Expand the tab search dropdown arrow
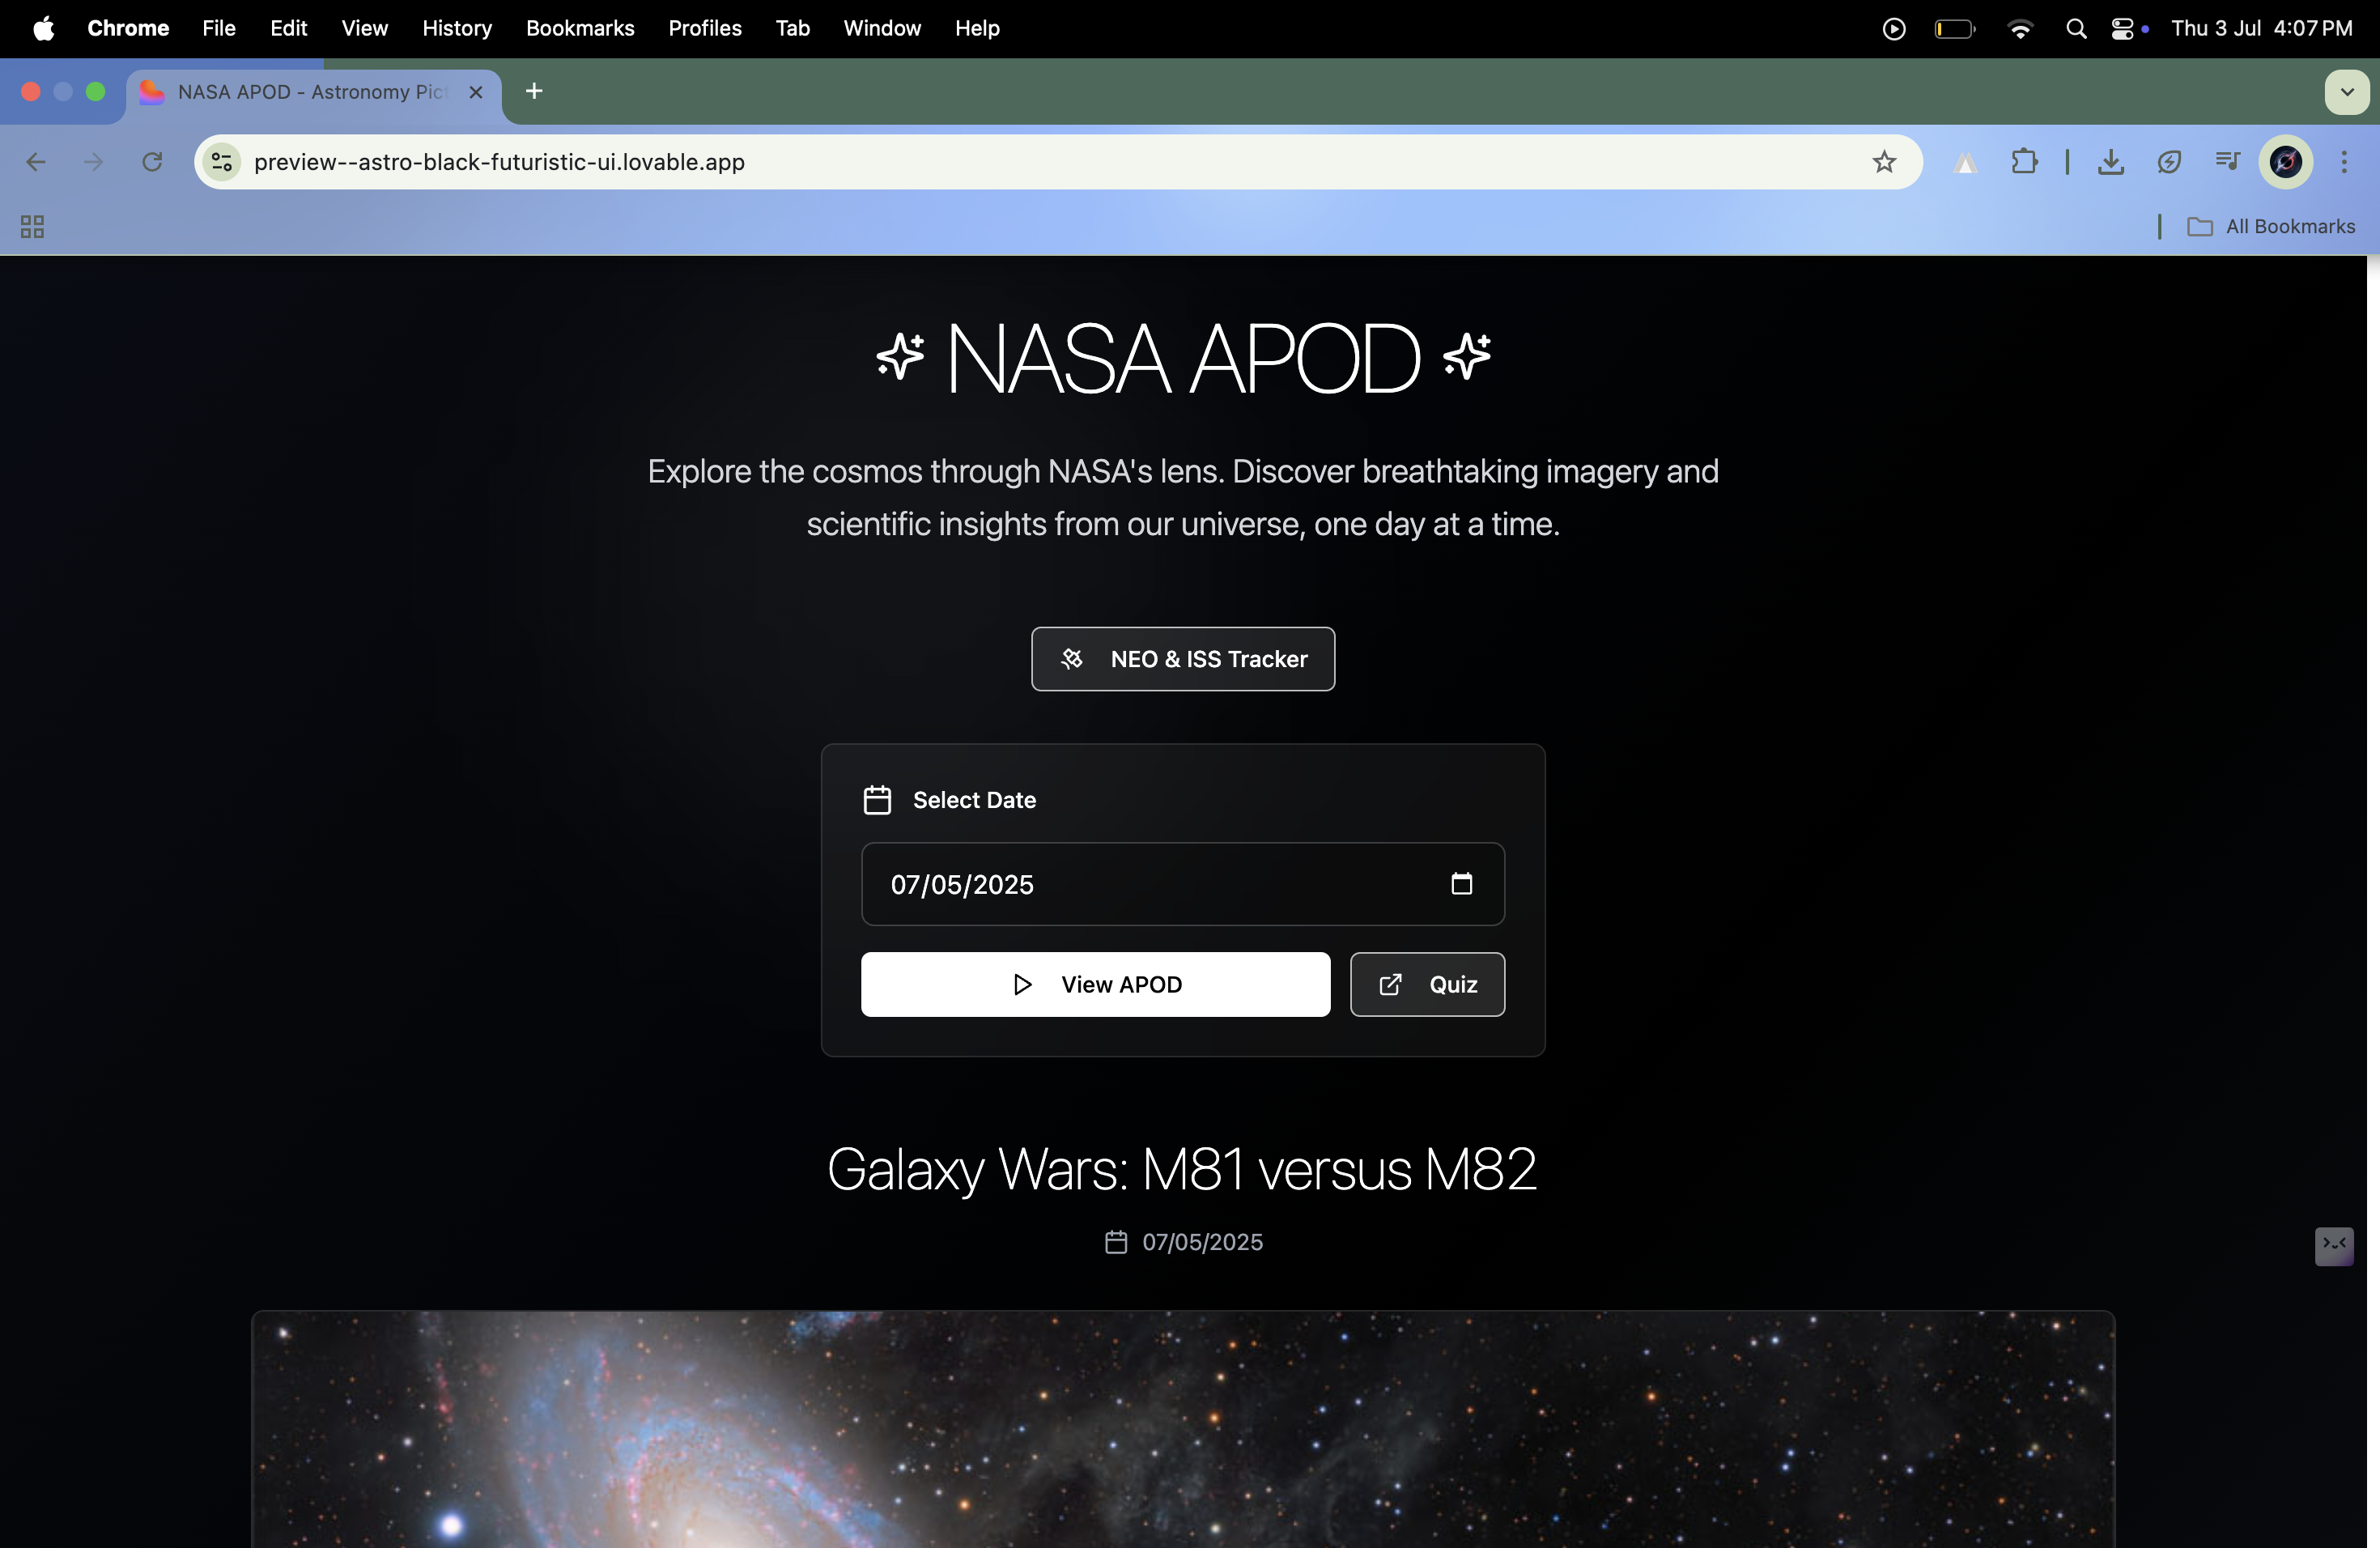 [x=2346, y=92]
